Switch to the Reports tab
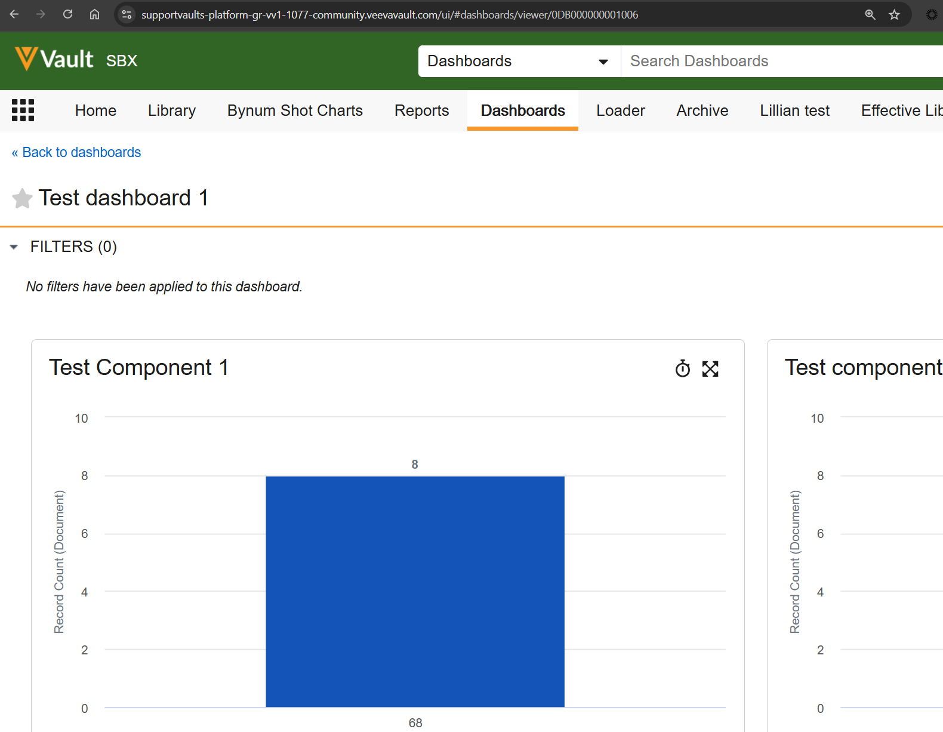The image size is (943, 732). click(421, 111)
